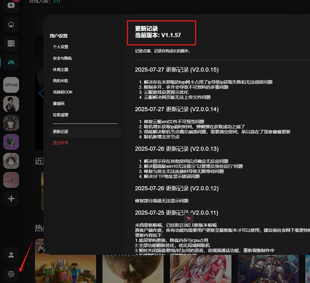Go to the home icon in sidebar
The image size is (310, 283).
(11, 25)
